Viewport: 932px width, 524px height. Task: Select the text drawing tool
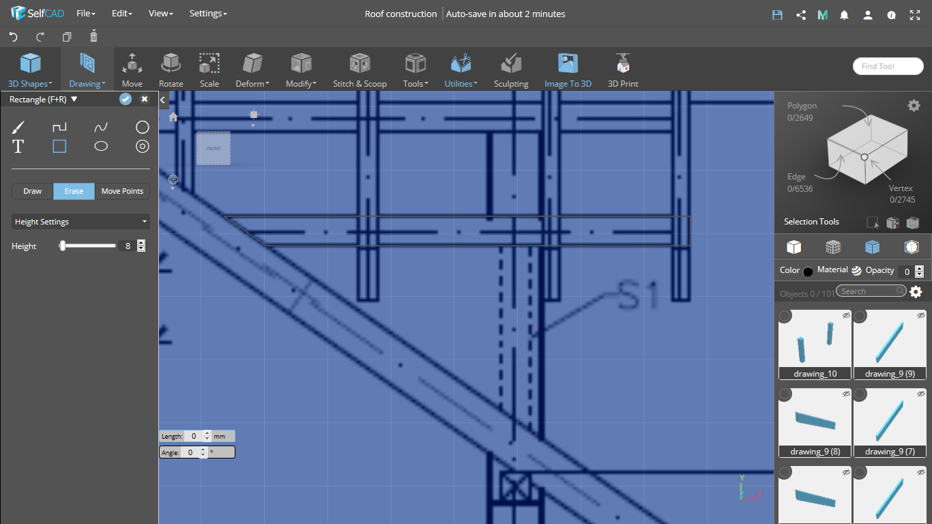[x=18, y=146]
